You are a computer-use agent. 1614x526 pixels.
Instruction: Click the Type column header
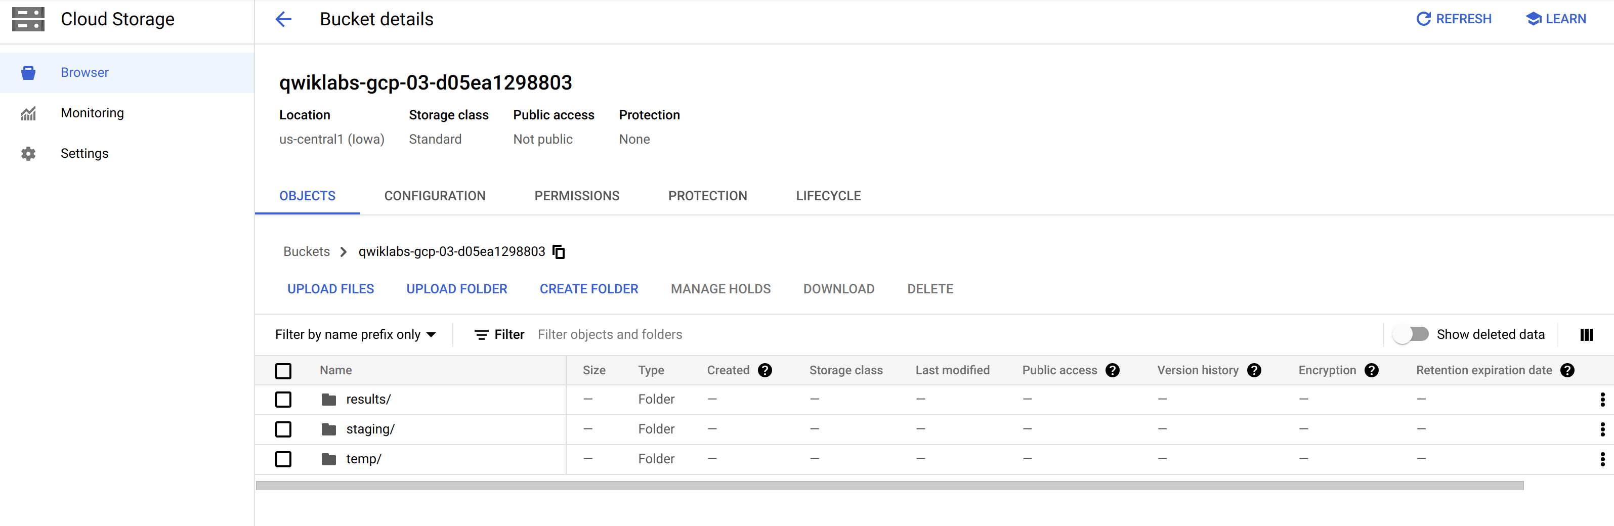pos(651,371)
